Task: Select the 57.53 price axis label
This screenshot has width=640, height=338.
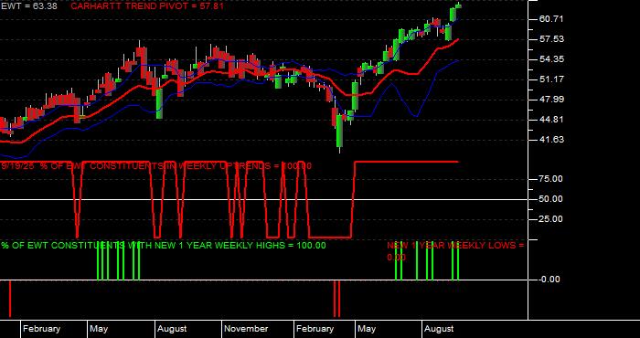Action: click(x=551, y=39)
